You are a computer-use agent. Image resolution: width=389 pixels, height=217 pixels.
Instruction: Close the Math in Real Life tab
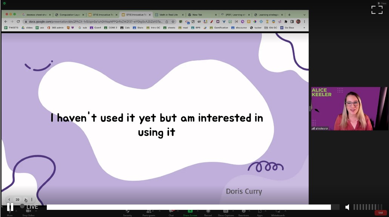(x=183, y=15)
